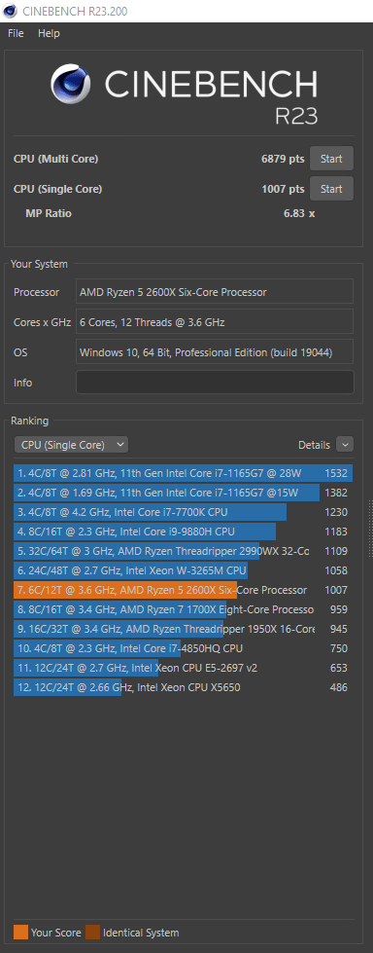Image resolution: width=373 pixels, height=953 pixels.
Task: Select the Intel Core i9-9880H ranking row
Action: tap(184, 531)
